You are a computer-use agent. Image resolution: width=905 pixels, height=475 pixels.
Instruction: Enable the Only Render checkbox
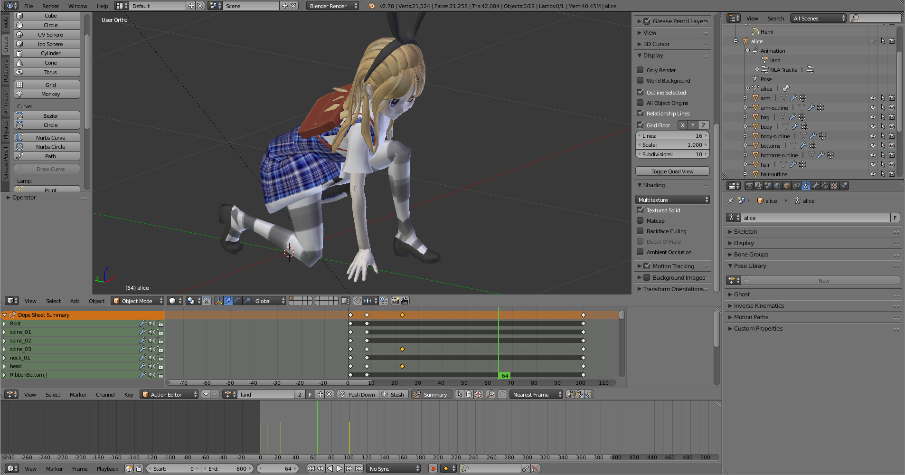(x=640, y=70)
